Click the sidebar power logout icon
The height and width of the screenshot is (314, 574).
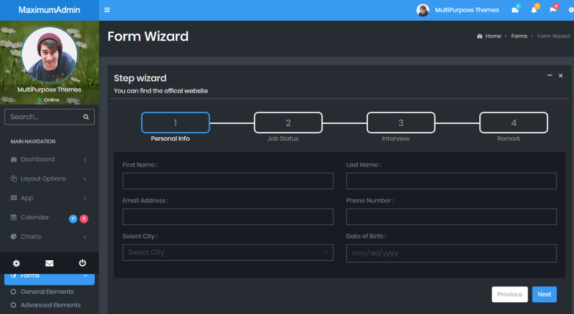point(82,263)
